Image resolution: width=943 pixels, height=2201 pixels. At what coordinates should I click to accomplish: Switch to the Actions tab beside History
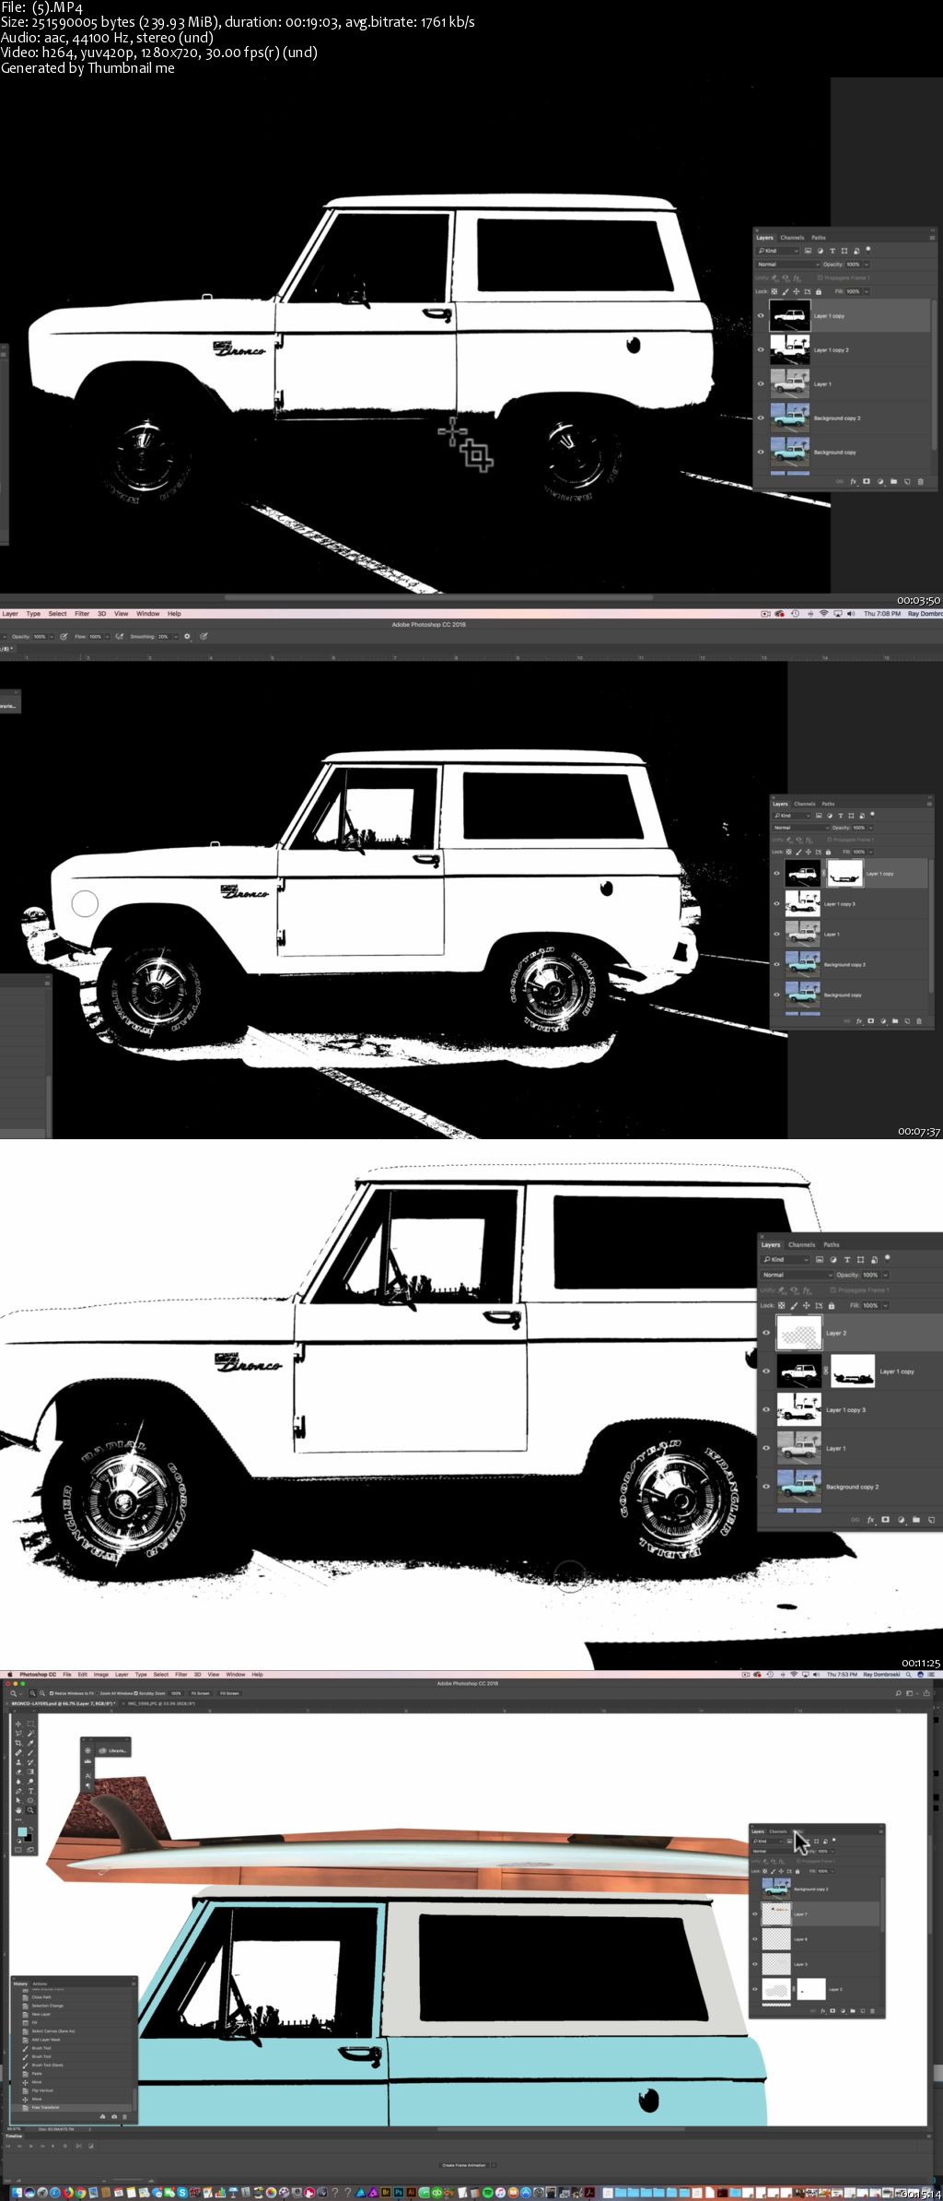pyautogui.click(x=40, y=1983)
